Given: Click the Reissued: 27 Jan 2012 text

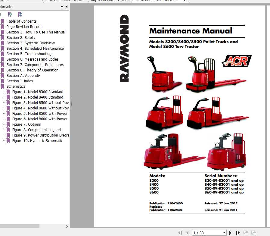Looking at the screenshot, I should 221,203.
